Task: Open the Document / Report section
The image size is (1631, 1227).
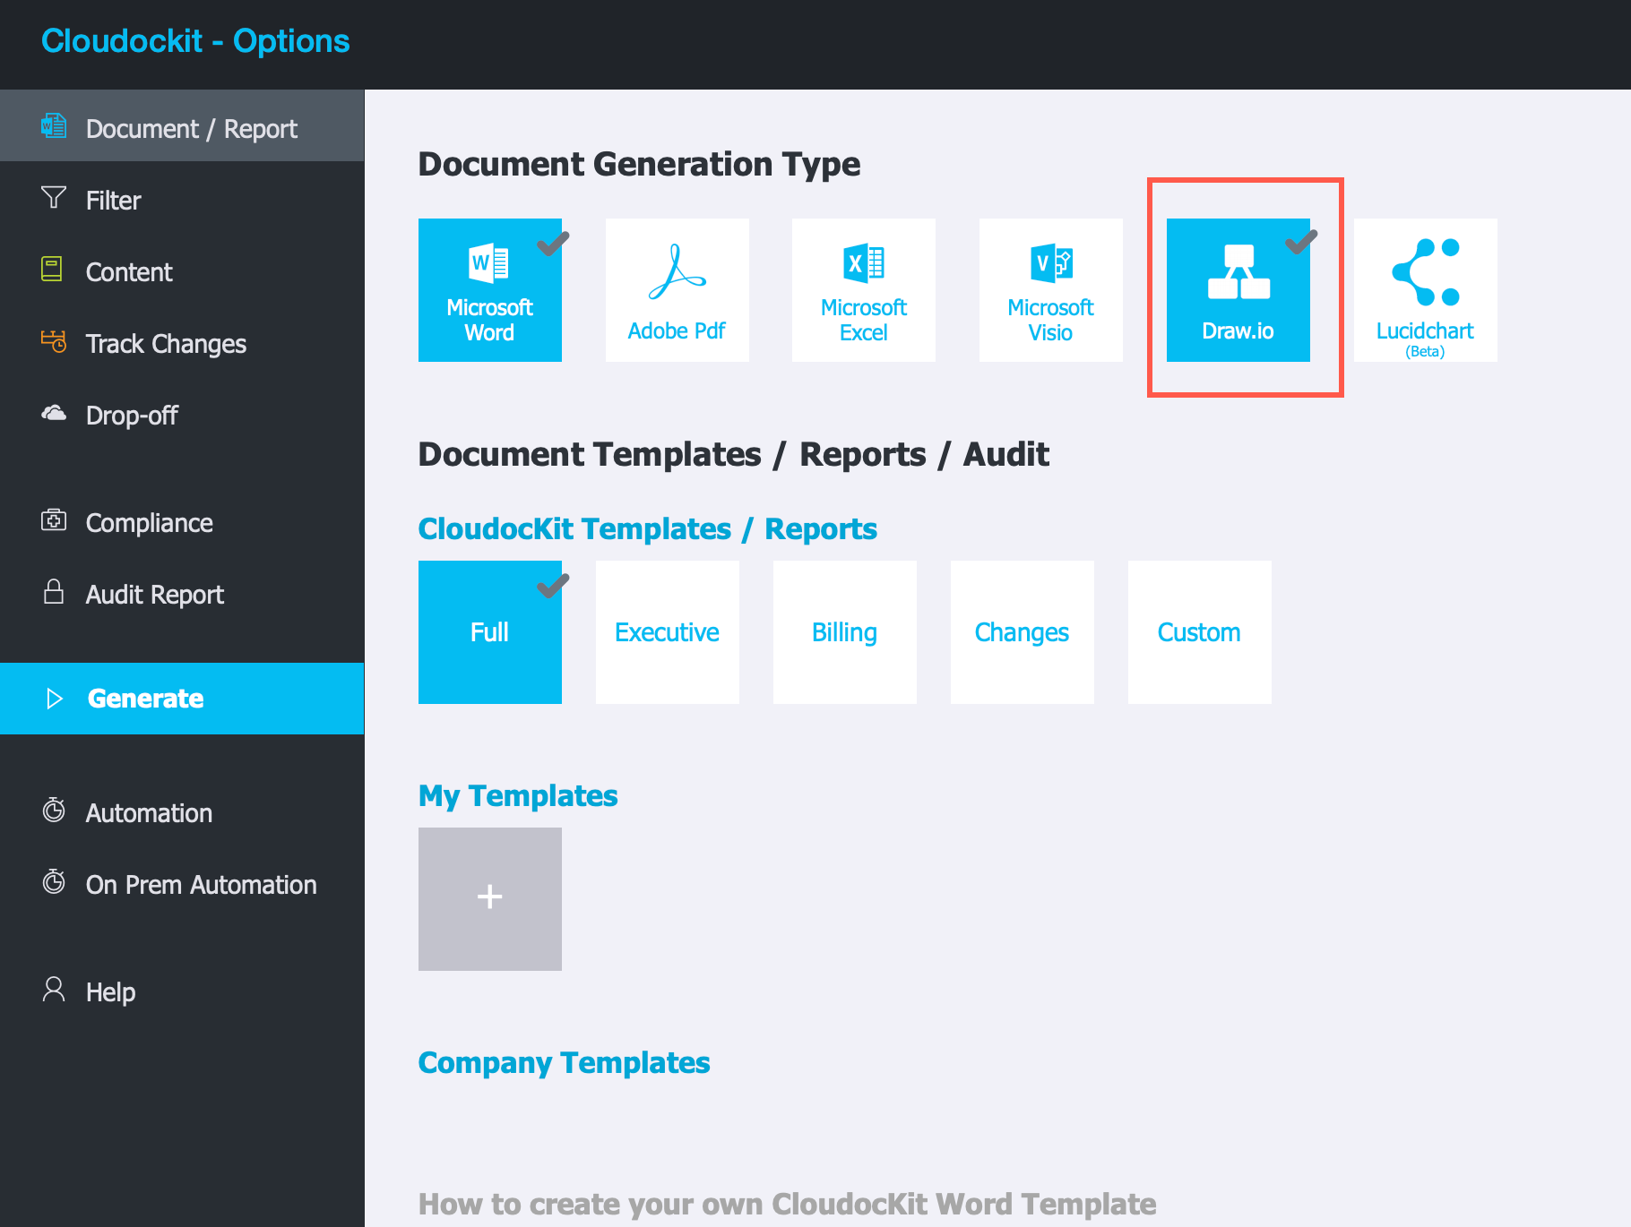Action: point(192,127)
